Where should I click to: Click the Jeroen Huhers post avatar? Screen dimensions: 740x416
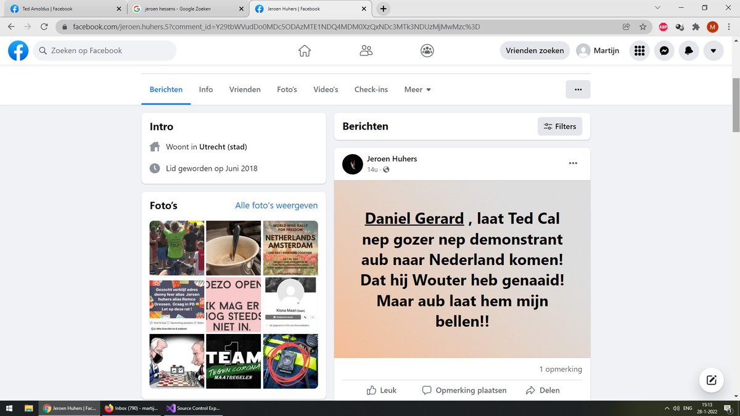pyautogui.click(x=353, y=164)
